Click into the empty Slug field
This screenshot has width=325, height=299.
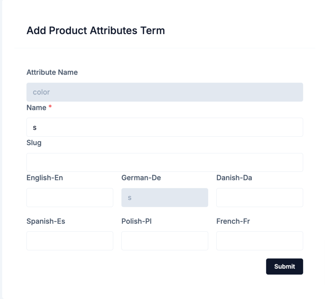click(165, 162)
